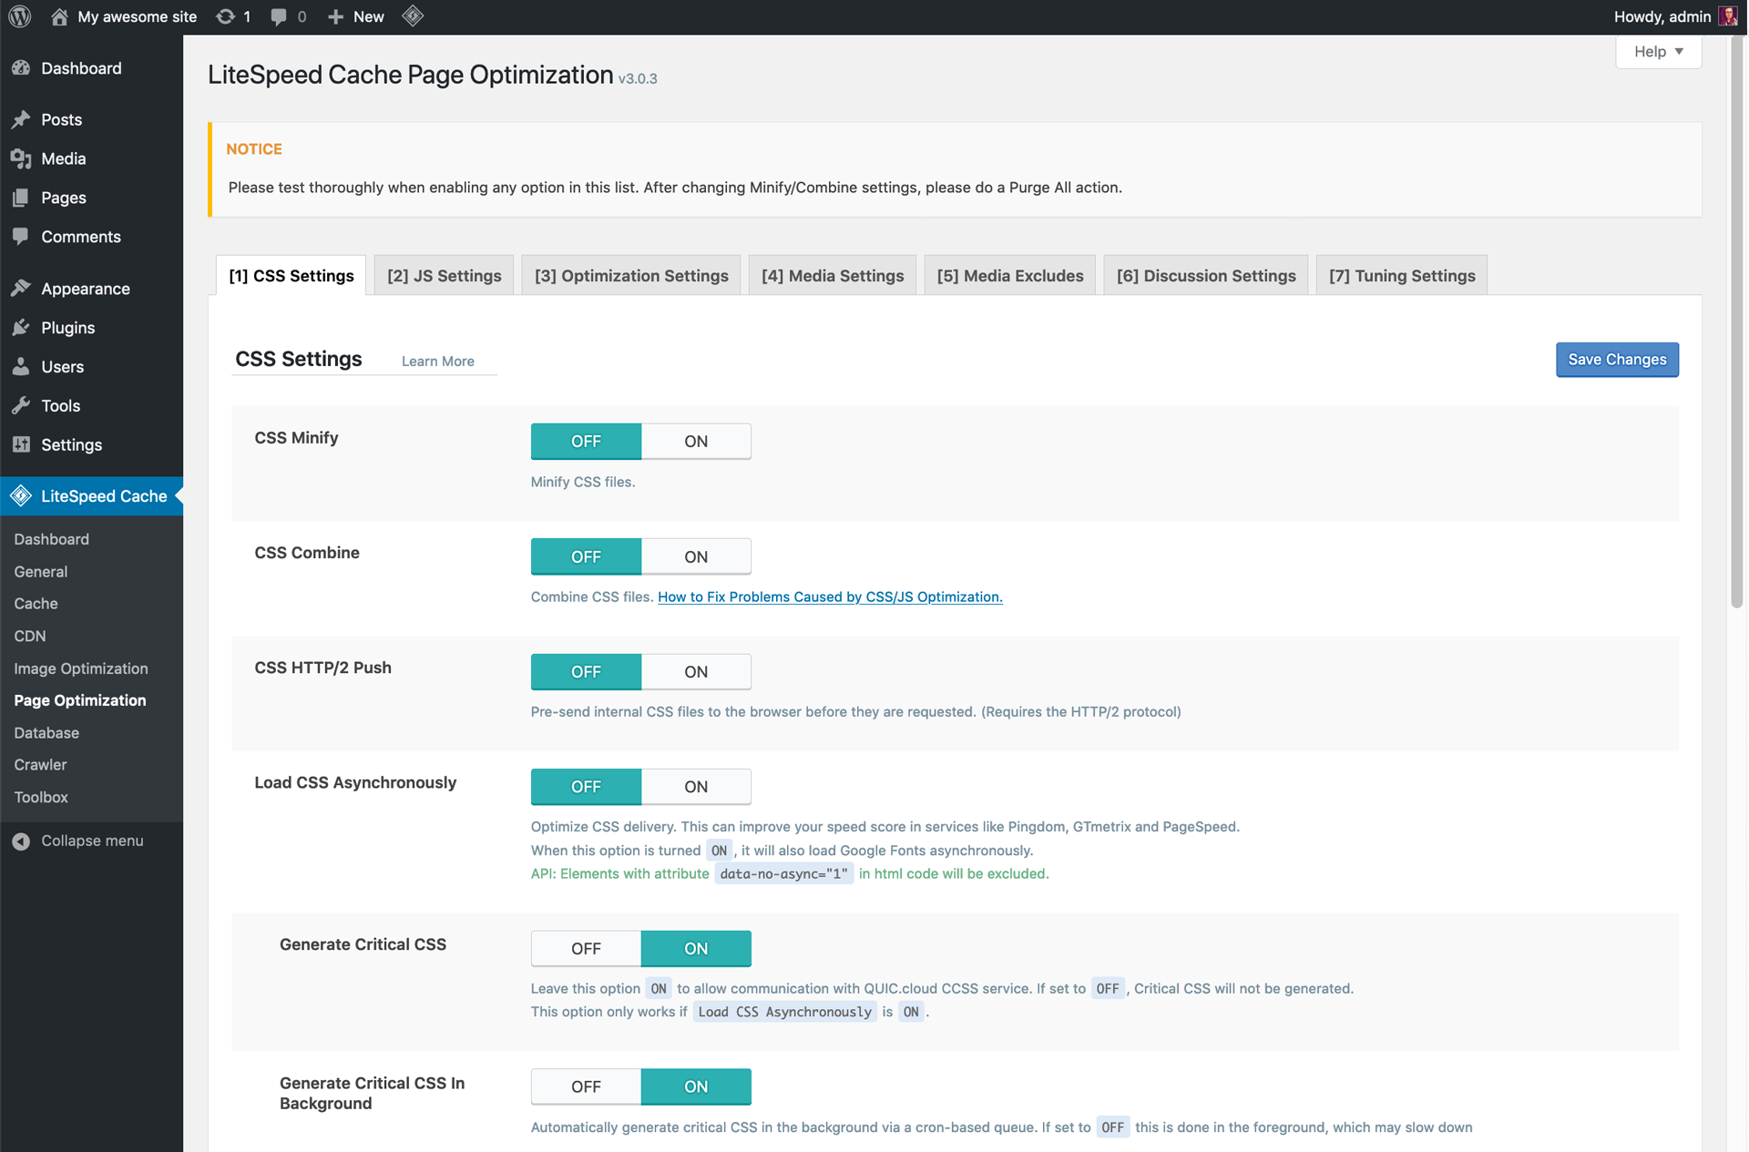The height and width of the screenshot is (1152, 1749).
Task: Switch CSS Combine to ON
Action: click(696, 556)
